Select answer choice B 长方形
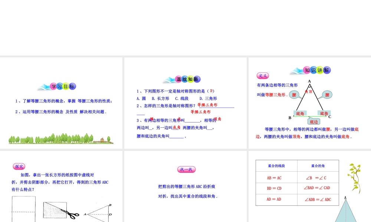371x222 pixels. pos(160,98)
